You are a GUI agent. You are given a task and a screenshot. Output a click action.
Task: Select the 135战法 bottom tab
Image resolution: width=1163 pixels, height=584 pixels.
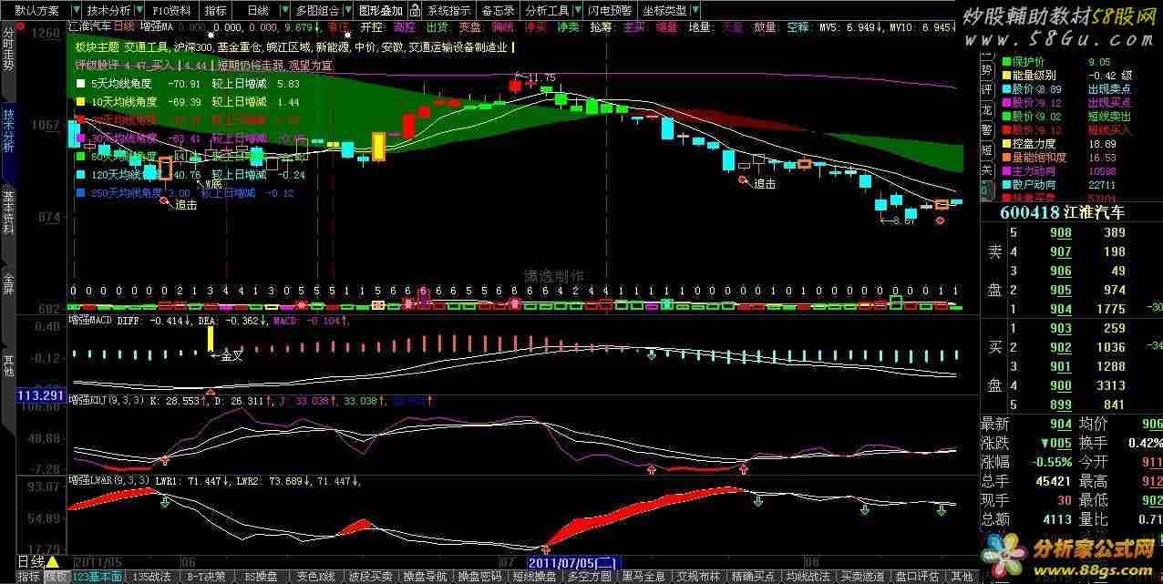pyautogui.click(x=150, y=577)
